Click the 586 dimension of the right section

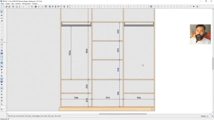click(x=139, y=98)
